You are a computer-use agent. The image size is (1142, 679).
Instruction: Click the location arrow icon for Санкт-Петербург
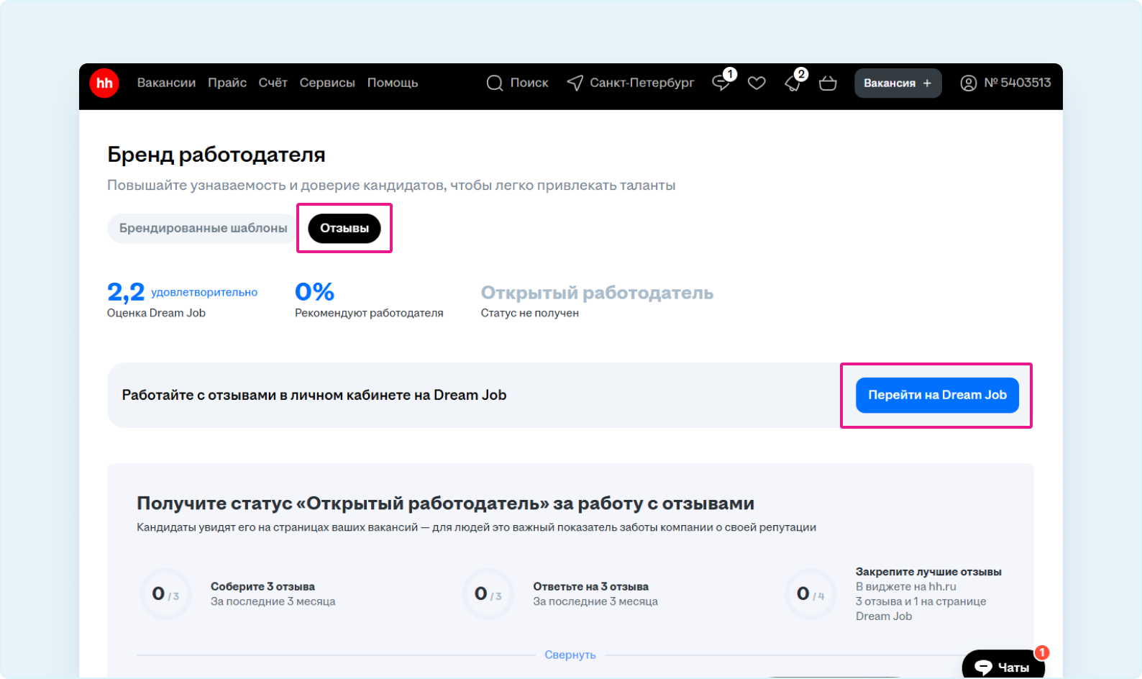pyautogui.click(x=575, y=83)
